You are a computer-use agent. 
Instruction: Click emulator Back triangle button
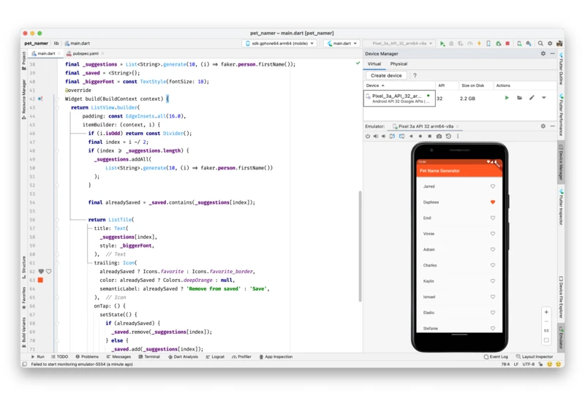point(411,137)
